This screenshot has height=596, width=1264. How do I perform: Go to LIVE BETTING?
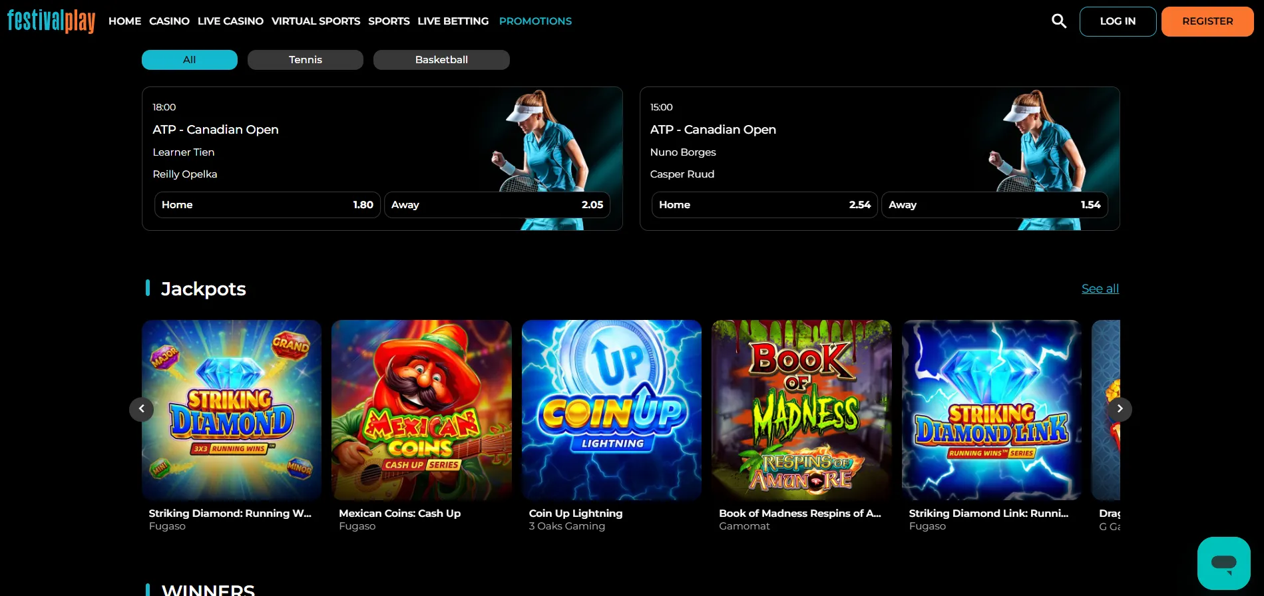tap(453, 21)
